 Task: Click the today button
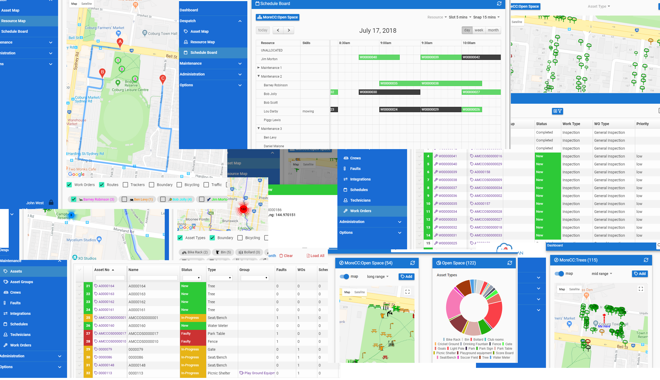coord(263,30)
